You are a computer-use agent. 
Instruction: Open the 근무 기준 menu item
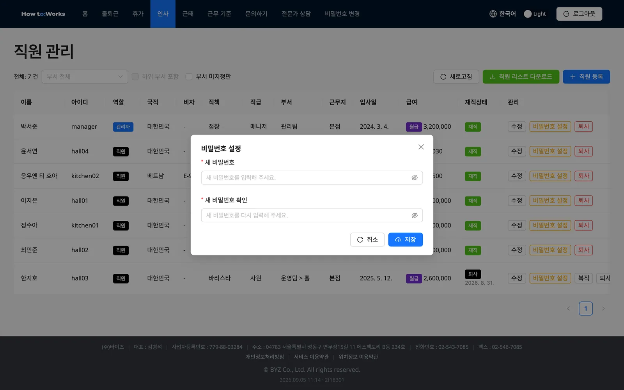tap(219, 14)
